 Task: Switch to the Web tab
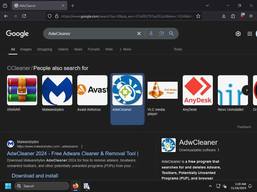(x=109, y=49)
